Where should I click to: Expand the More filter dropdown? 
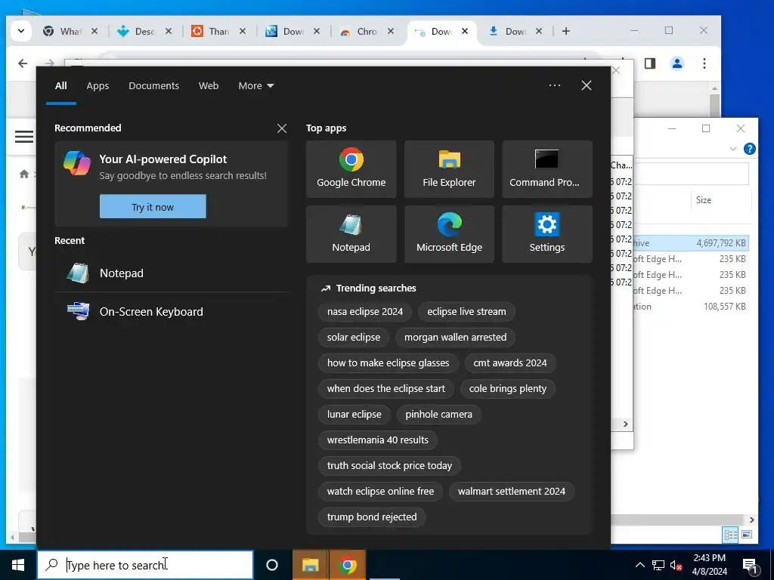click(x=255, y=86)
